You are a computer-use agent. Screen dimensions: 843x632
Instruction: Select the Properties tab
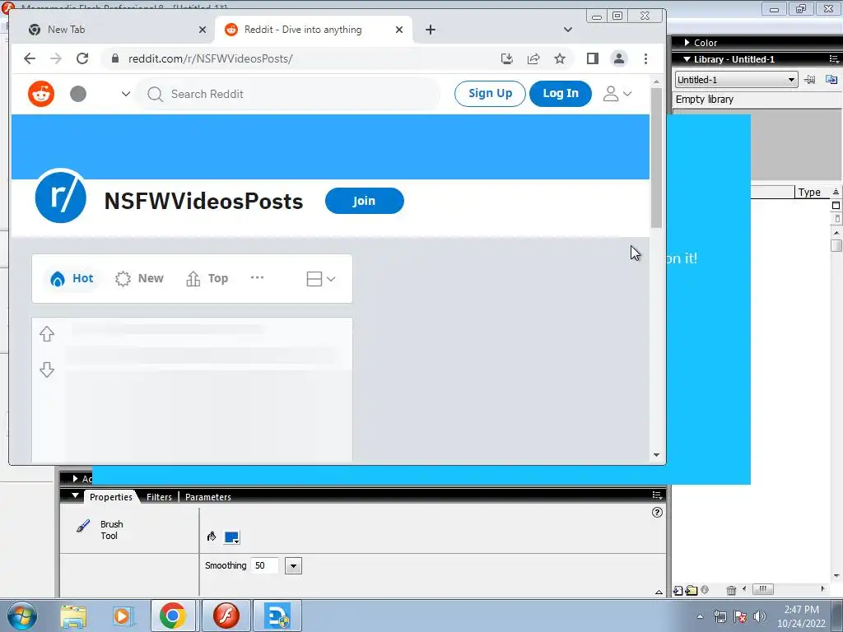tap(111, 497)
